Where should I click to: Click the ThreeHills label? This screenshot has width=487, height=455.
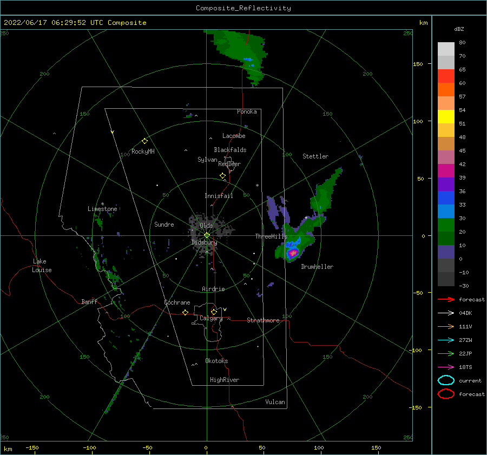click(271, 236)
